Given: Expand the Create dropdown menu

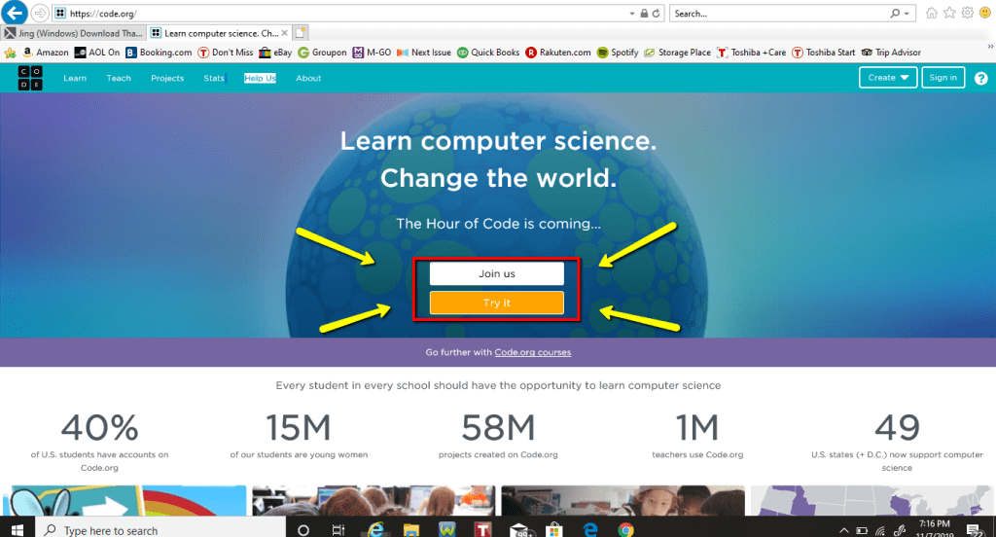Looking at the screenshot, I should point(888,78).
